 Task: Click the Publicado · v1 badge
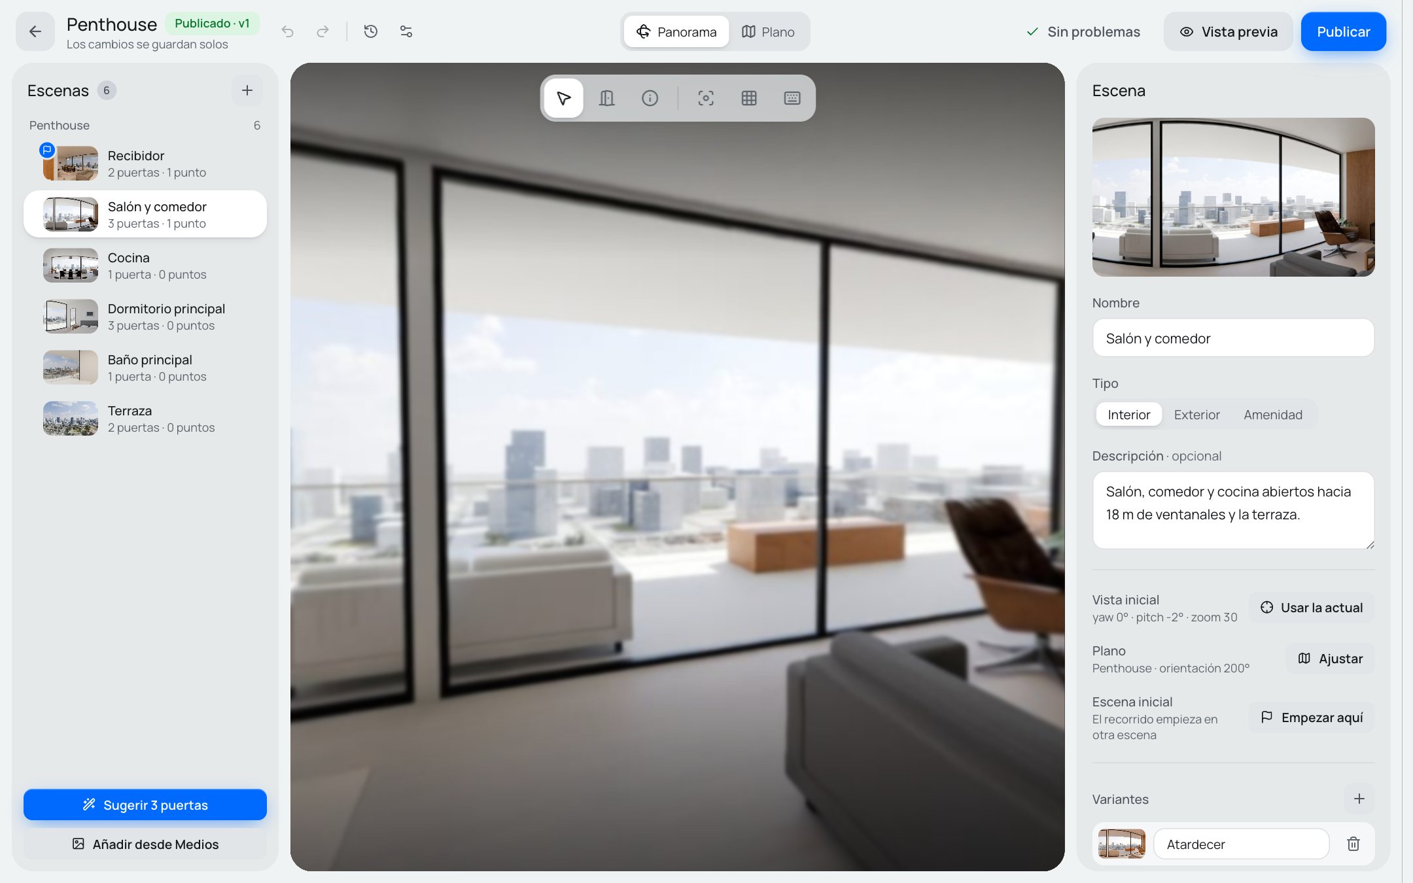coord(212,24)
